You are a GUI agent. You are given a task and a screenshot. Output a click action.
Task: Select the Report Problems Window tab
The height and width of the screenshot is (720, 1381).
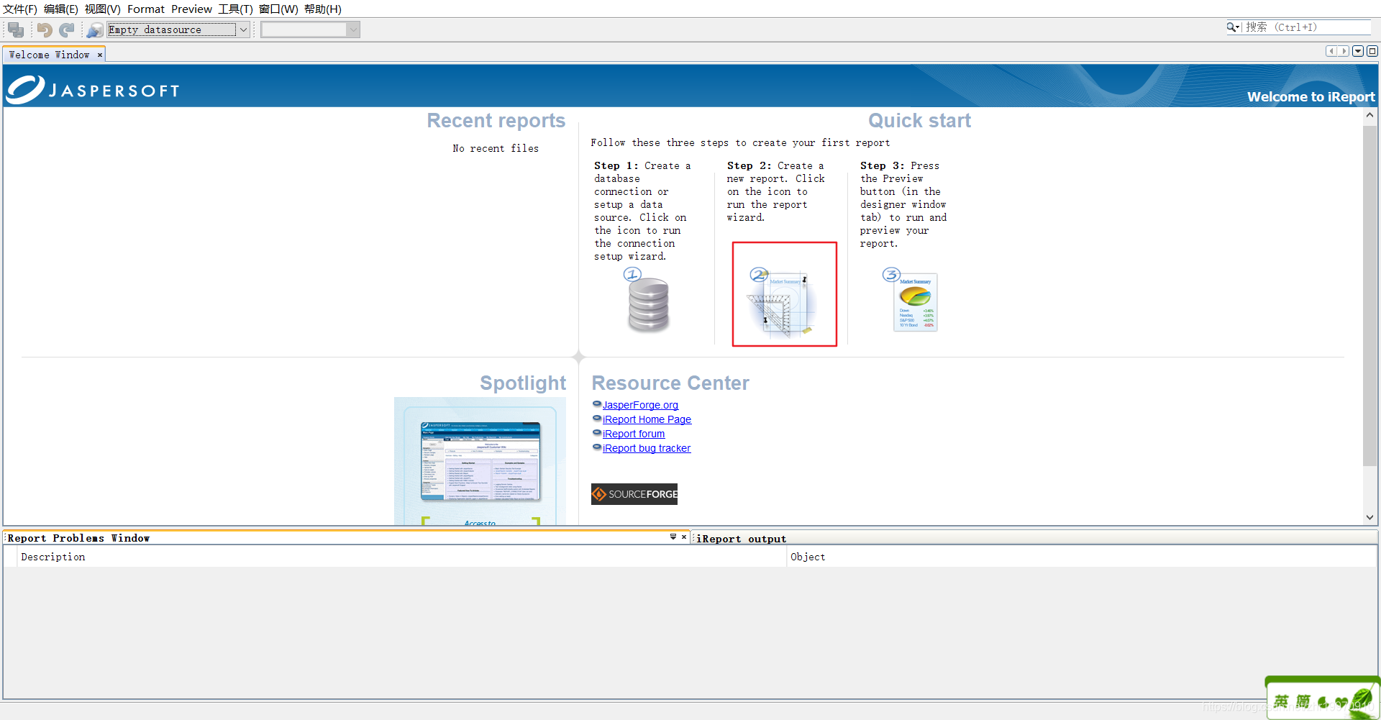click(x=78, y=538)
